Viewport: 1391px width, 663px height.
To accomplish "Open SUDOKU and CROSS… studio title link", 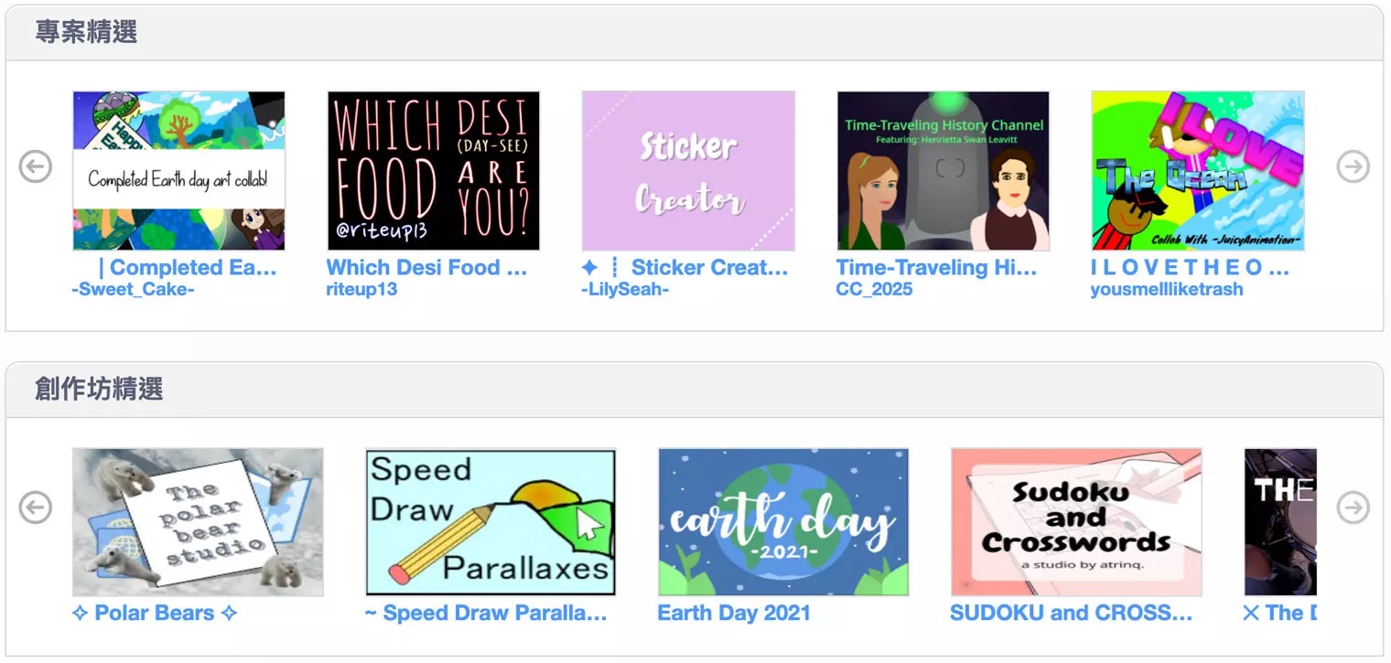I will pos(1071,613).
